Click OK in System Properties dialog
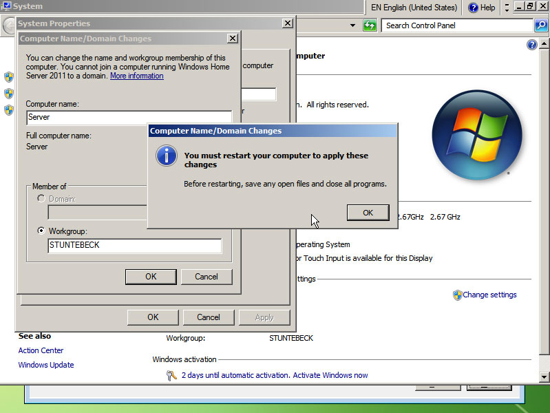The height and width of the screenshot is (413, 550). (153, 317)
